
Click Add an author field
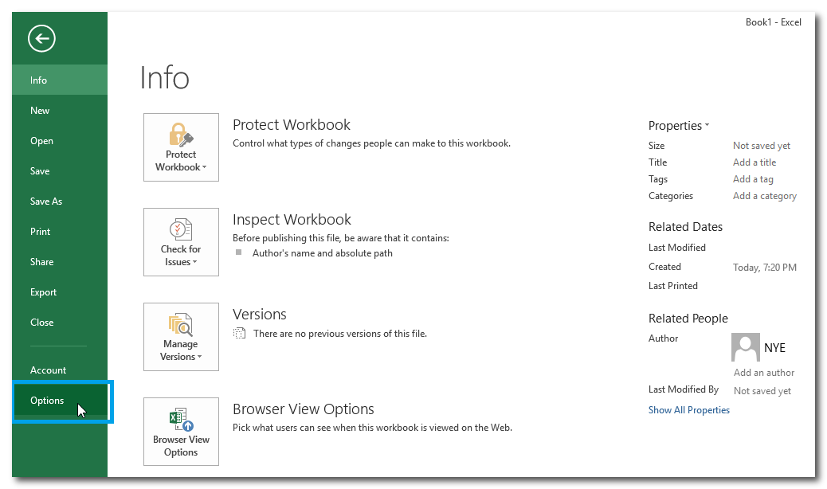pyautogui.click(x=763, y=373)
